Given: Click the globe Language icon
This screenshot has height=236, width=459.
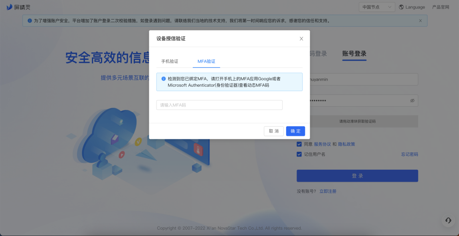Looking at the screenshot, I should tap(402, 7).
